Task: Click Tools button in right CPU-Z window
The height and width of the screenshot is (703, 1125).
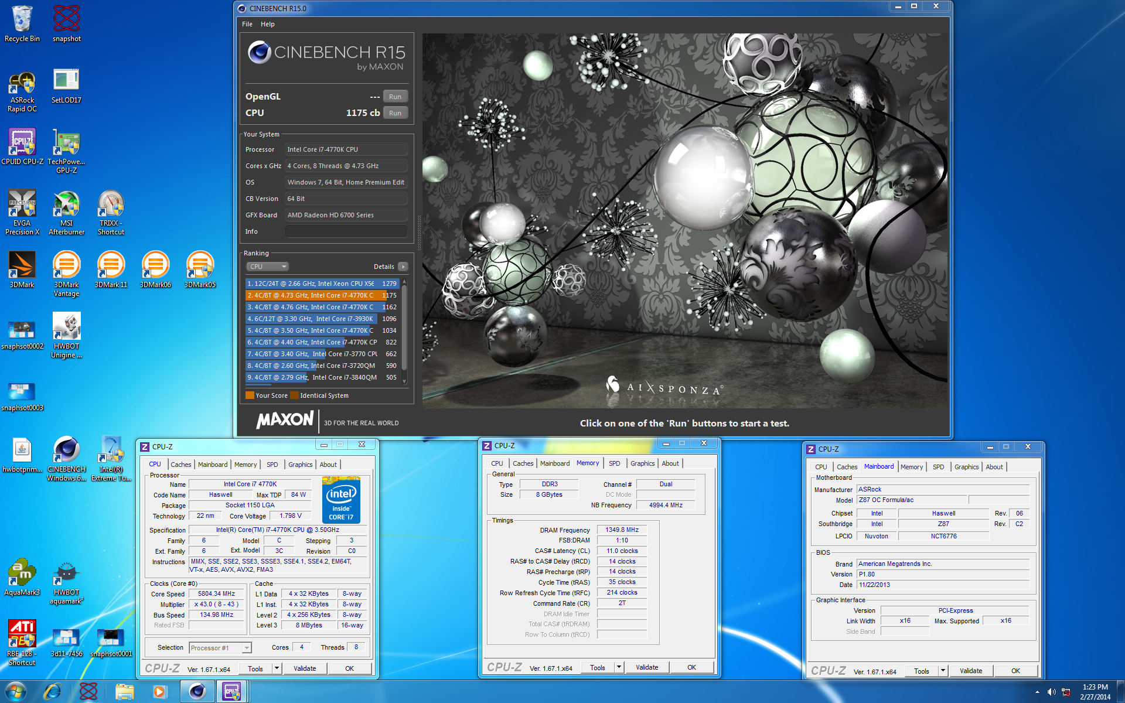Action: coord(921,671)
